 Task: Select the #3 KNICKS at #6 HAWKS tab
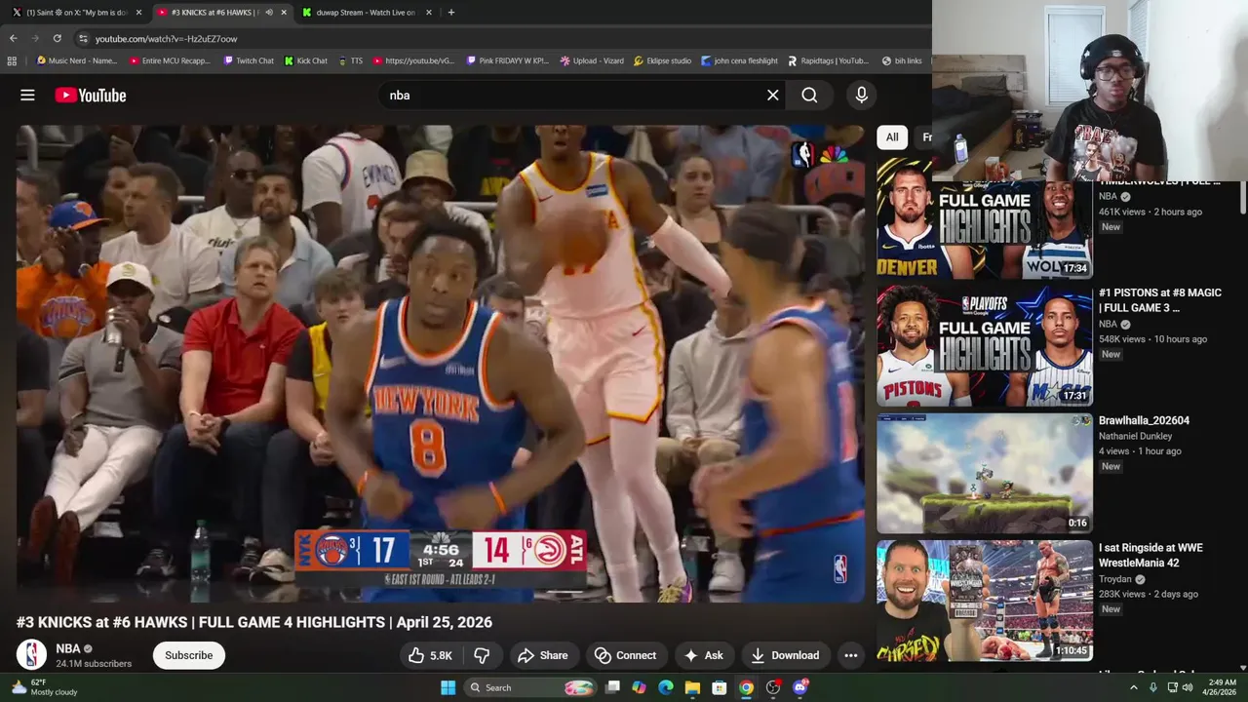pos(221,13)
